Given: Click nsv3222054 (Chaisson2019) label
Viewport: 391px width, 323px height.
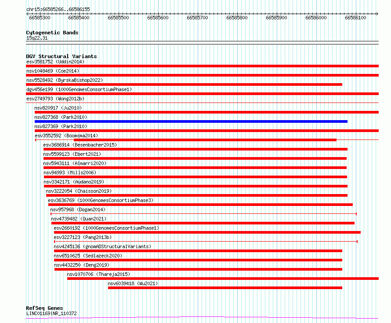Looking at the screenshot, I should tap(79, 191).
